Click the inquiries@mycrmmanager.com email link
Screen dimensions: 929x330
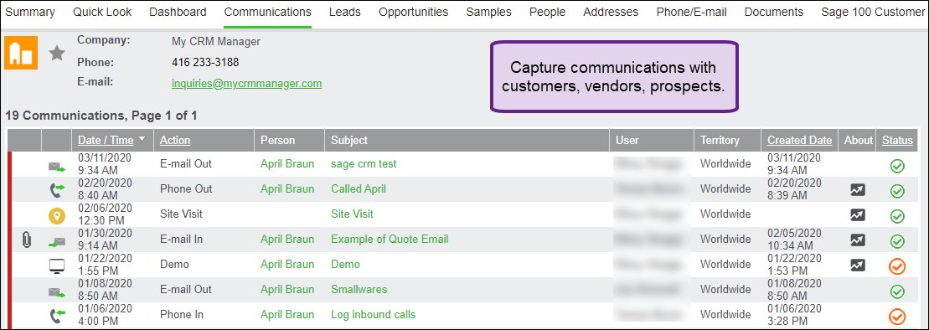tap(247, 84)
